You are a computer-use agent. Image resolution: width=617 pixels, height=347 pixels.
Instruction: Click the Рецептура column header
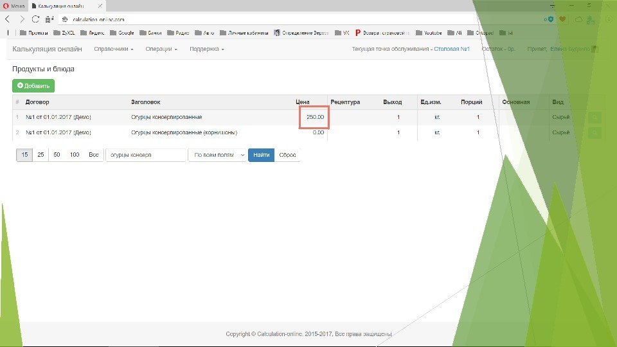point(345,102)
